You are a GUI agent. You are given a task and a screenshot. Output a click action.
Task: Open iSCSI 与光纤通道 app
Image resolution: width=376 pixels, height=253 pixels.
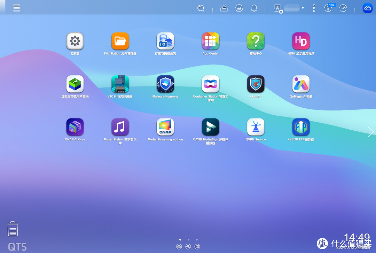click(120, 84)
